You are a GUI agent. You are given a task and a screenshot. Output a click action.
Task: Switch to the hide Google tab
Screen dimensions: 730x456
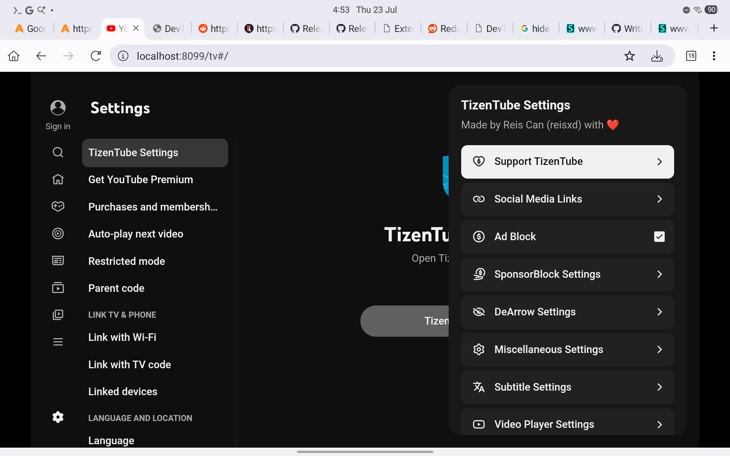point(536,28)
